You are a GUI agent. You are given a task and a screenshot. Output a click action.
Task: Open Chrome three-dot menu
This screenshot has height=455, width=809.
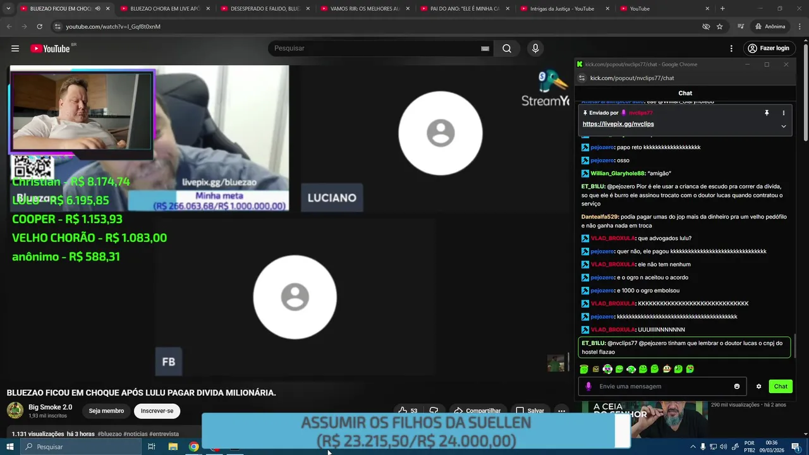[x=799, y=27]
